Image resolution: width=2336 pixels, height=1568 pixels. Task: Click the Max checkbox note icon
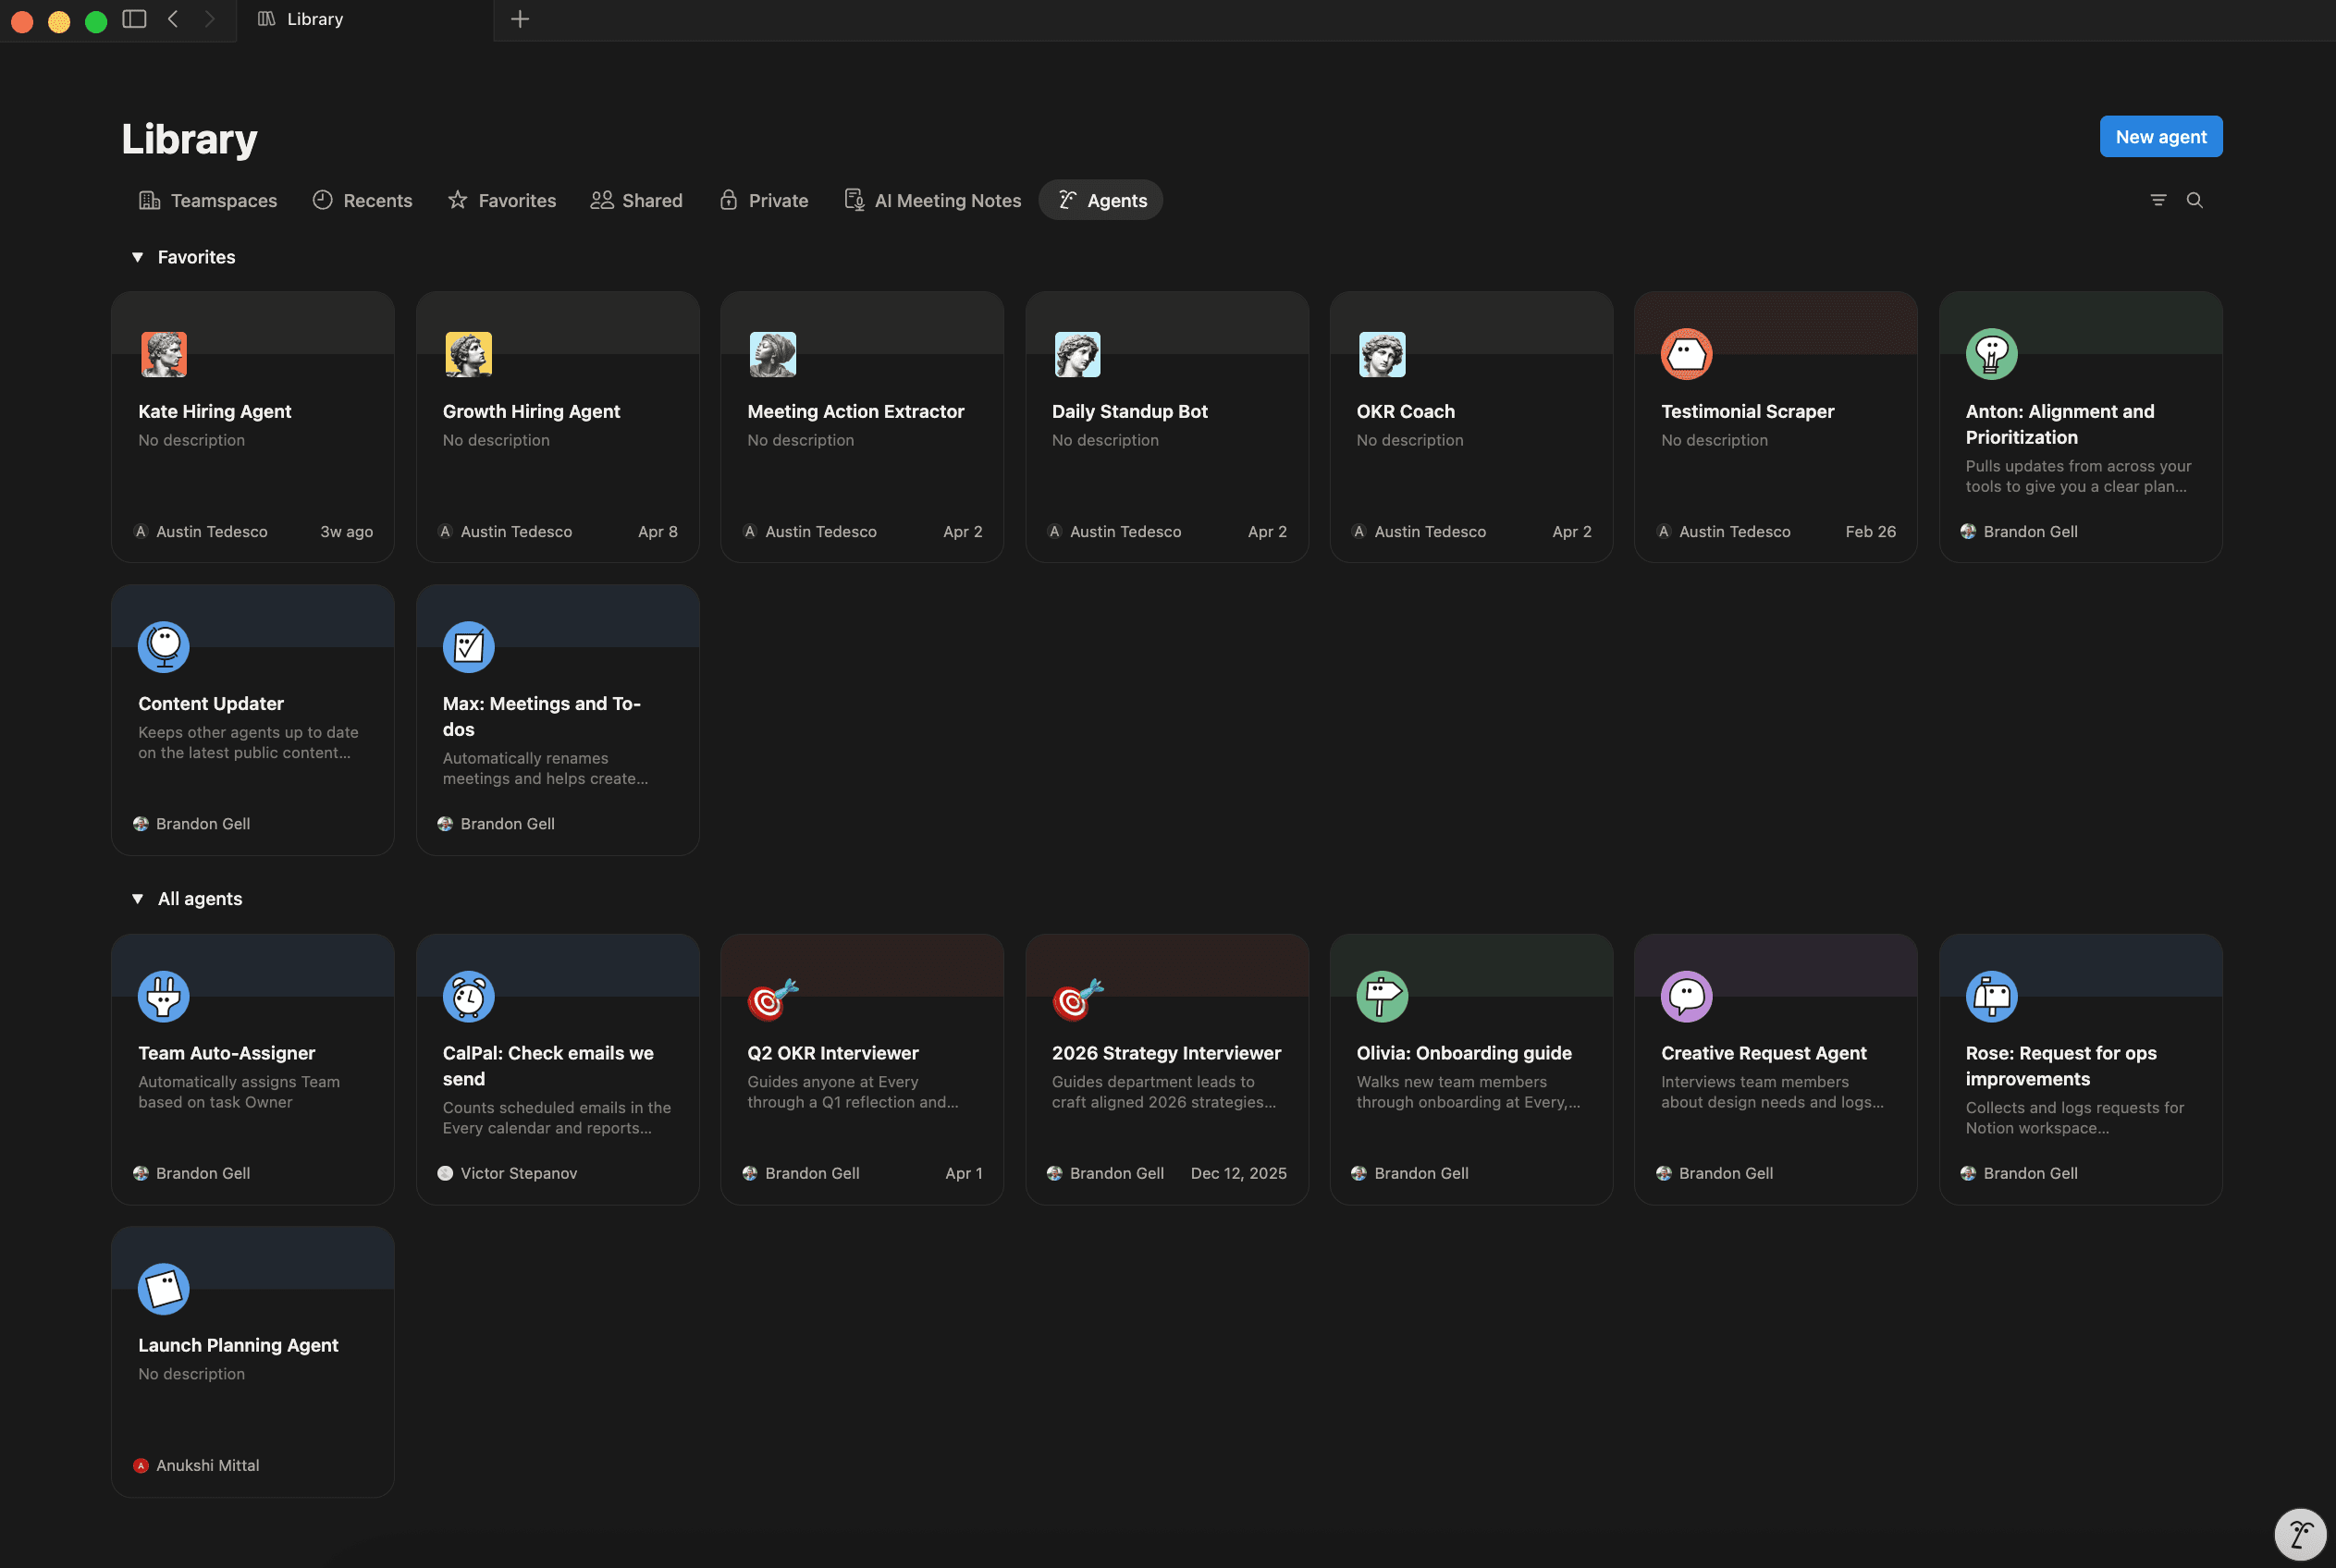coord(468,646)
